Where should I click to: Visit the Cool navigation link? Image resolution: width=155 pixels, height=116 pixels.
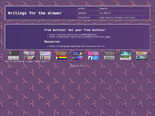(127, 17)
